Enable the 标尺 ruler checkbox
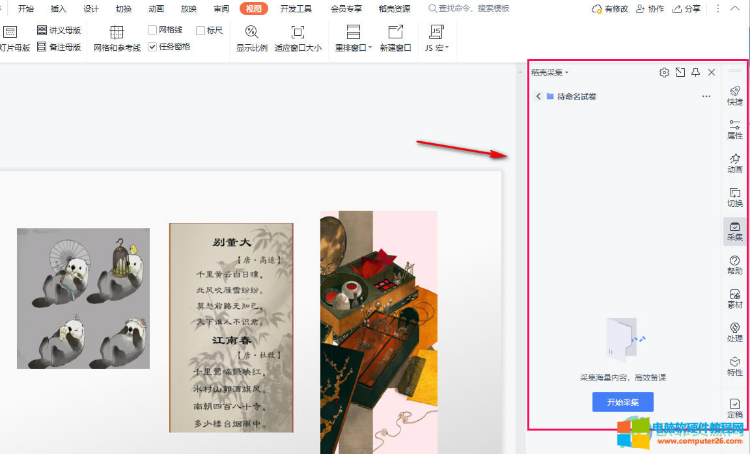The height and width of the screenshot is (454, 750). tap(201, 29)
